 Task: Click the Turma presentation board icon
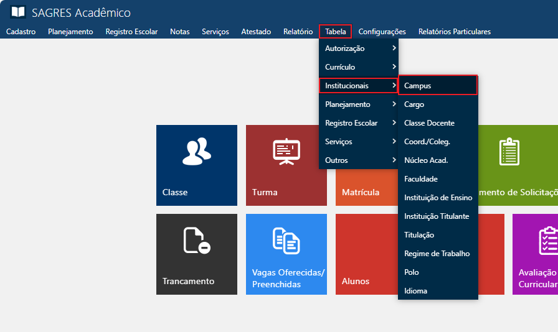coord(286,152)
